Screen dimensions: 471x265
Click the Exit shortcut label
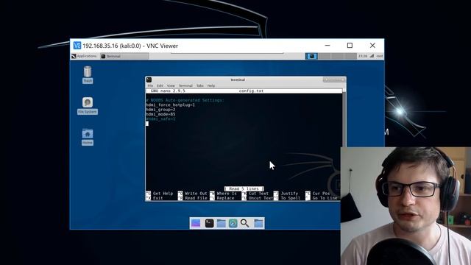pos(158,198)
